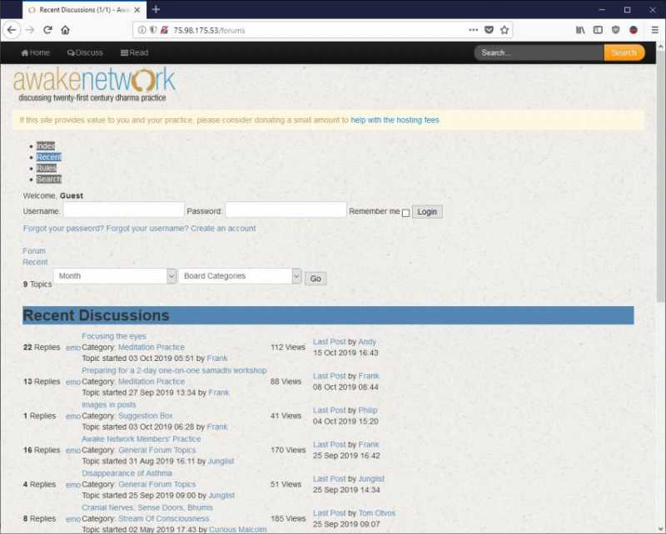The width and height of the screenshot is (666, 534).
Task: Open the Board Categories dropdown
Action: click(x=240, y=276)
